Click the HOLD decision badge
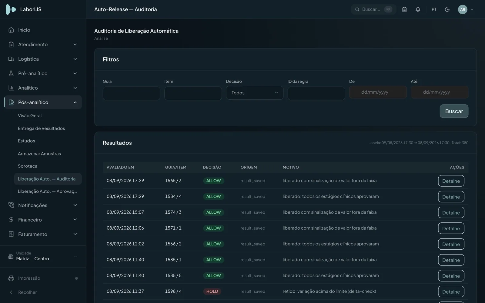The image size is (485, 303). [x=212, y=291]
